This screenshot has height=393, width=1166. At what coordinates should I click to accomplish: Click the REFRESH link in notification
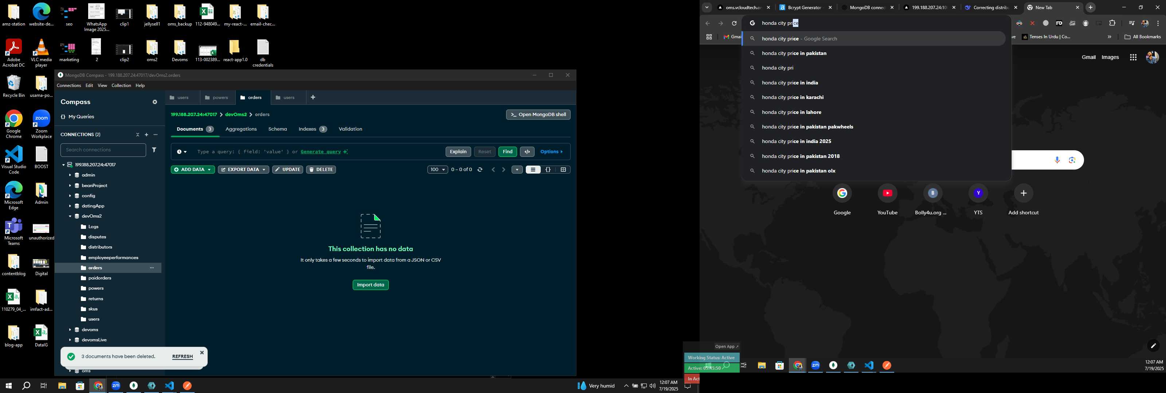(183, 357)
